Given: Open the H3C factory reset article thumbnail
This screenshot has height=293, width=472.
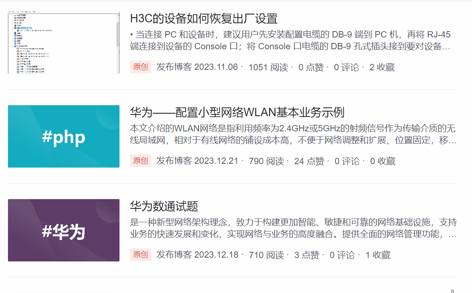Looking at the screenshot, I should [x=64, y=43].
